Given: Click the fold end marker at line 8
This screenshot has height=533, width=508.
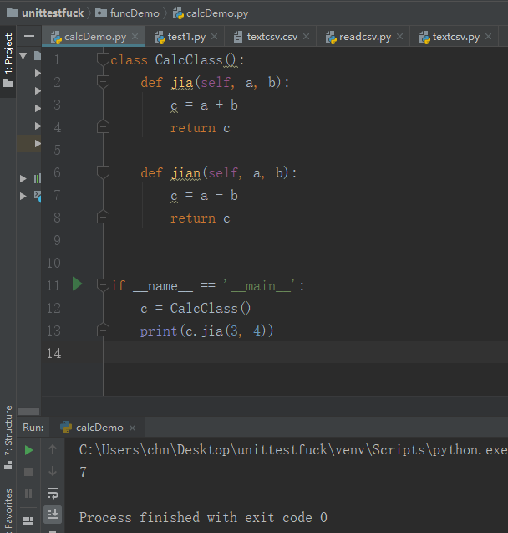Looking at the screenshot, I should [x=103, y=218].
